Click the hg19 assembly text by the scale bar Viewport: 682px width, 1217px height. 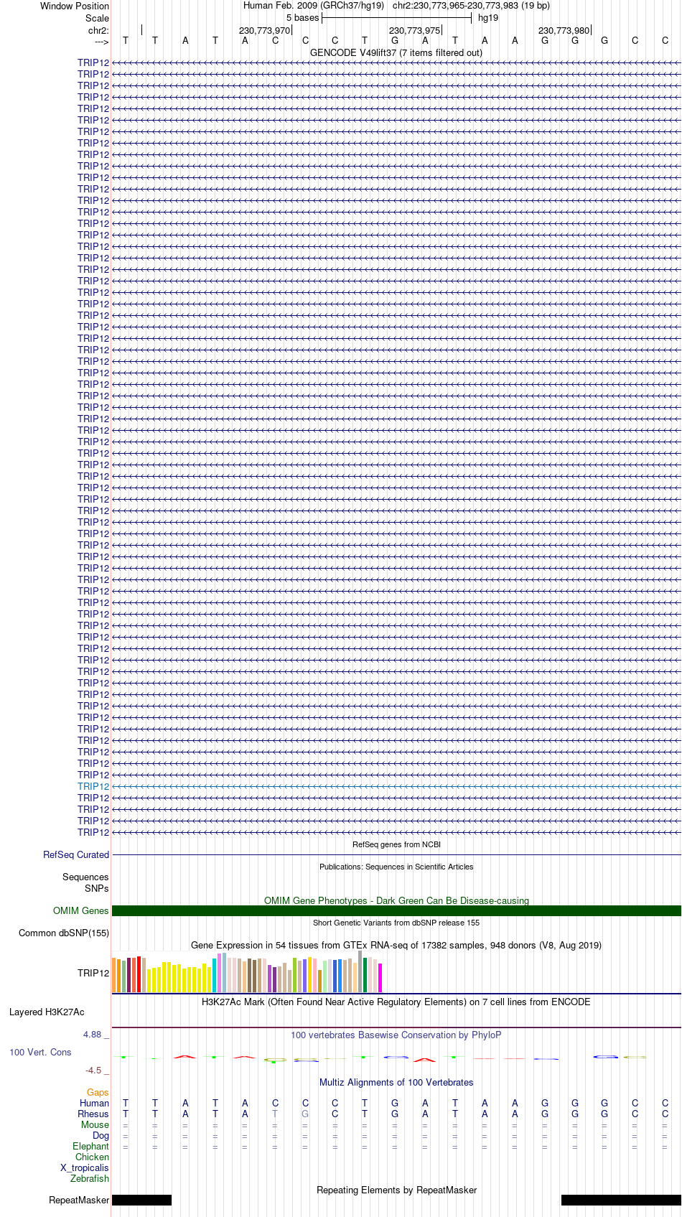(488, 18)
